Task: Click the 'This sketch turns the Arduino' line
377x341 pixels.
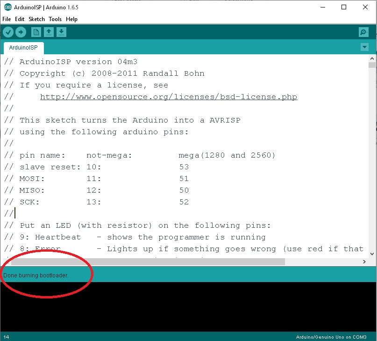Action: [122, 120]
